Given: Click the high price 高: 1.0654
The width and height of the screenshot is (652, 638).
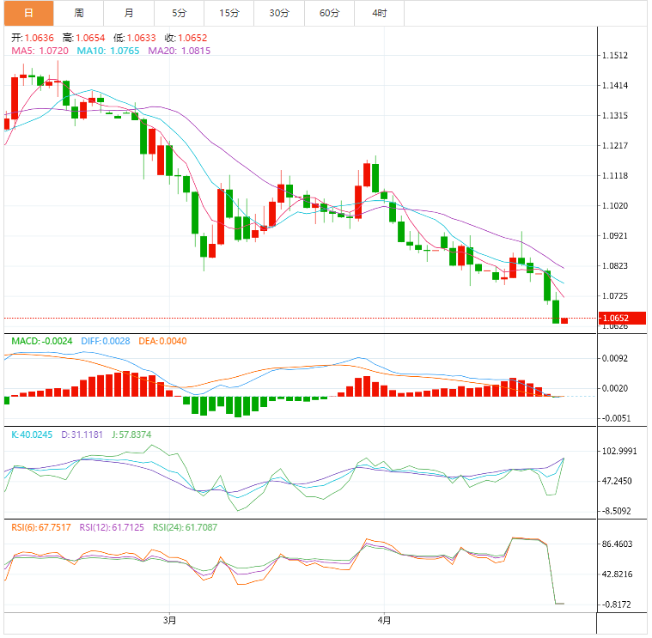Looking at the screenshot, I should pyautogui.click(x=83, y=38).
